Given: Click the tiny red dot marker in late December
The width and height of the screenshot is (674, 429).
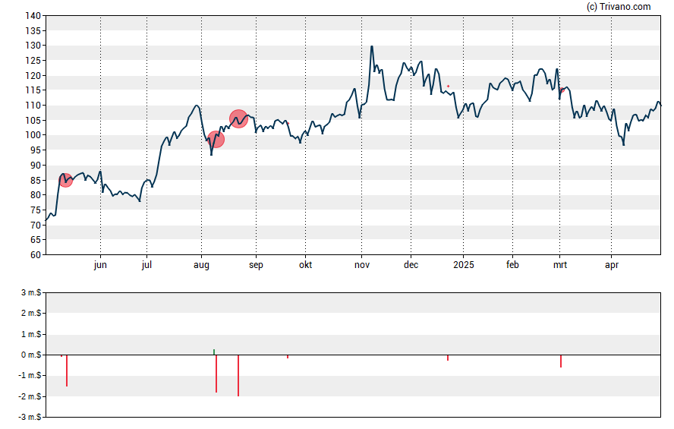Looking at the screenshot, I should click(x=448, y=87).
